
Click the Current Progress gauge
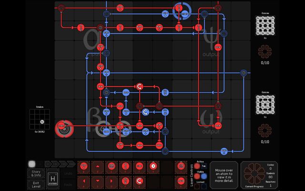click(x=254, y=173)
